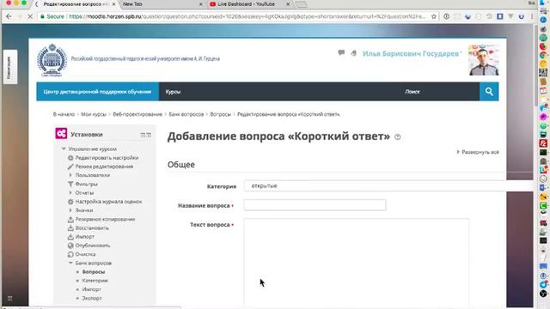Open the messages speech bubble icon
Viewport: 550px width, 309px height.
(x=341, y=53)
